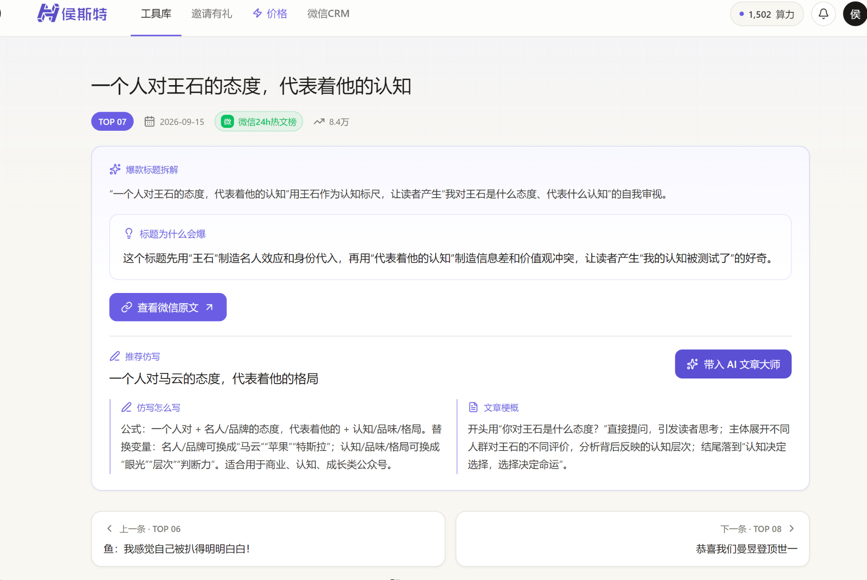Go to next article TOP 08
867x580 pixels.
(632, 539)
